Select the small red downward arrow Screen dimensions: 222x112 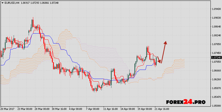159,60
